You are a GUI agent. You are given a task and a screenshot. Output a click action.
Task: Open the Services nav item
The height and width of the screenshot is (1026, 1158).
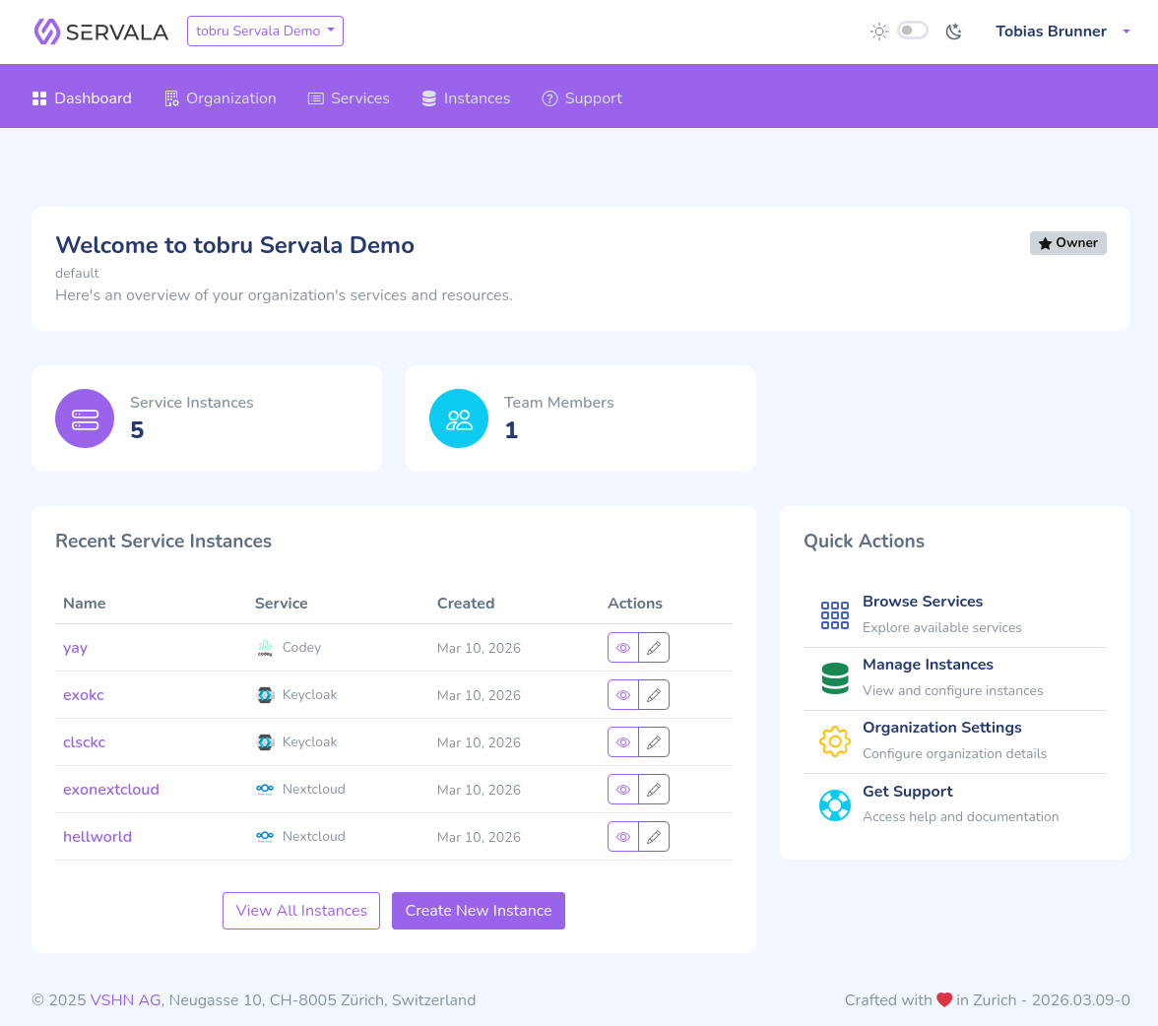(x=349, y=98)
